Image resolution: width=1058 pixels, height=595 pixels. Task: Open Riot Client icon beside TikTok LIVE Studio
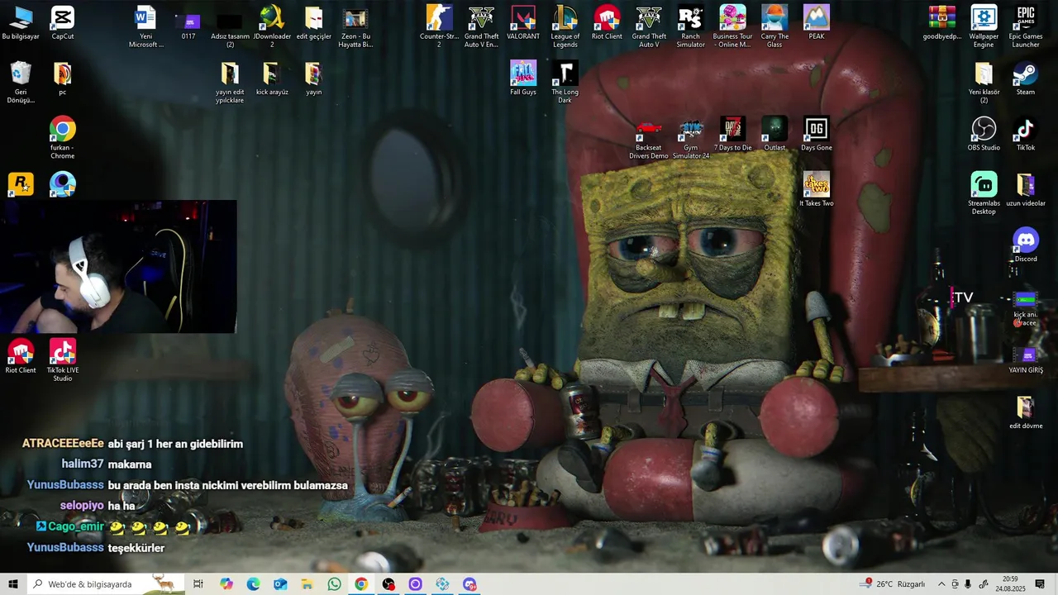pyautogui.click(x=21, y=356)
